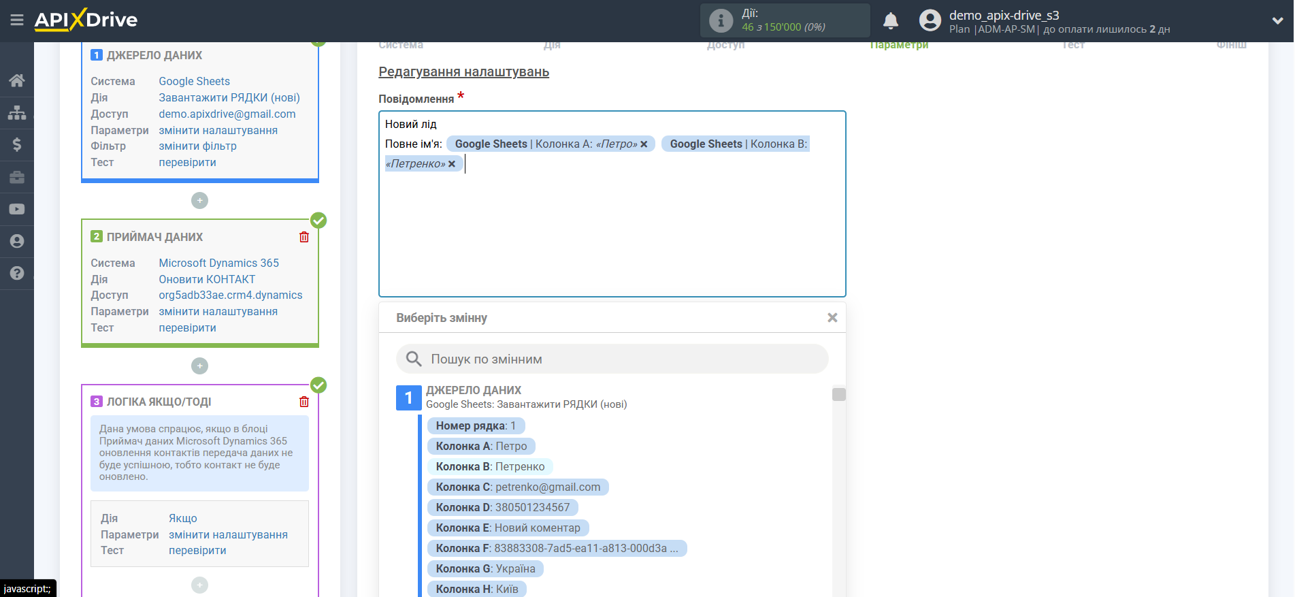Remove the «Петренко» variable tag
This screenshot has width=1295, height=597.
point(452,164)
